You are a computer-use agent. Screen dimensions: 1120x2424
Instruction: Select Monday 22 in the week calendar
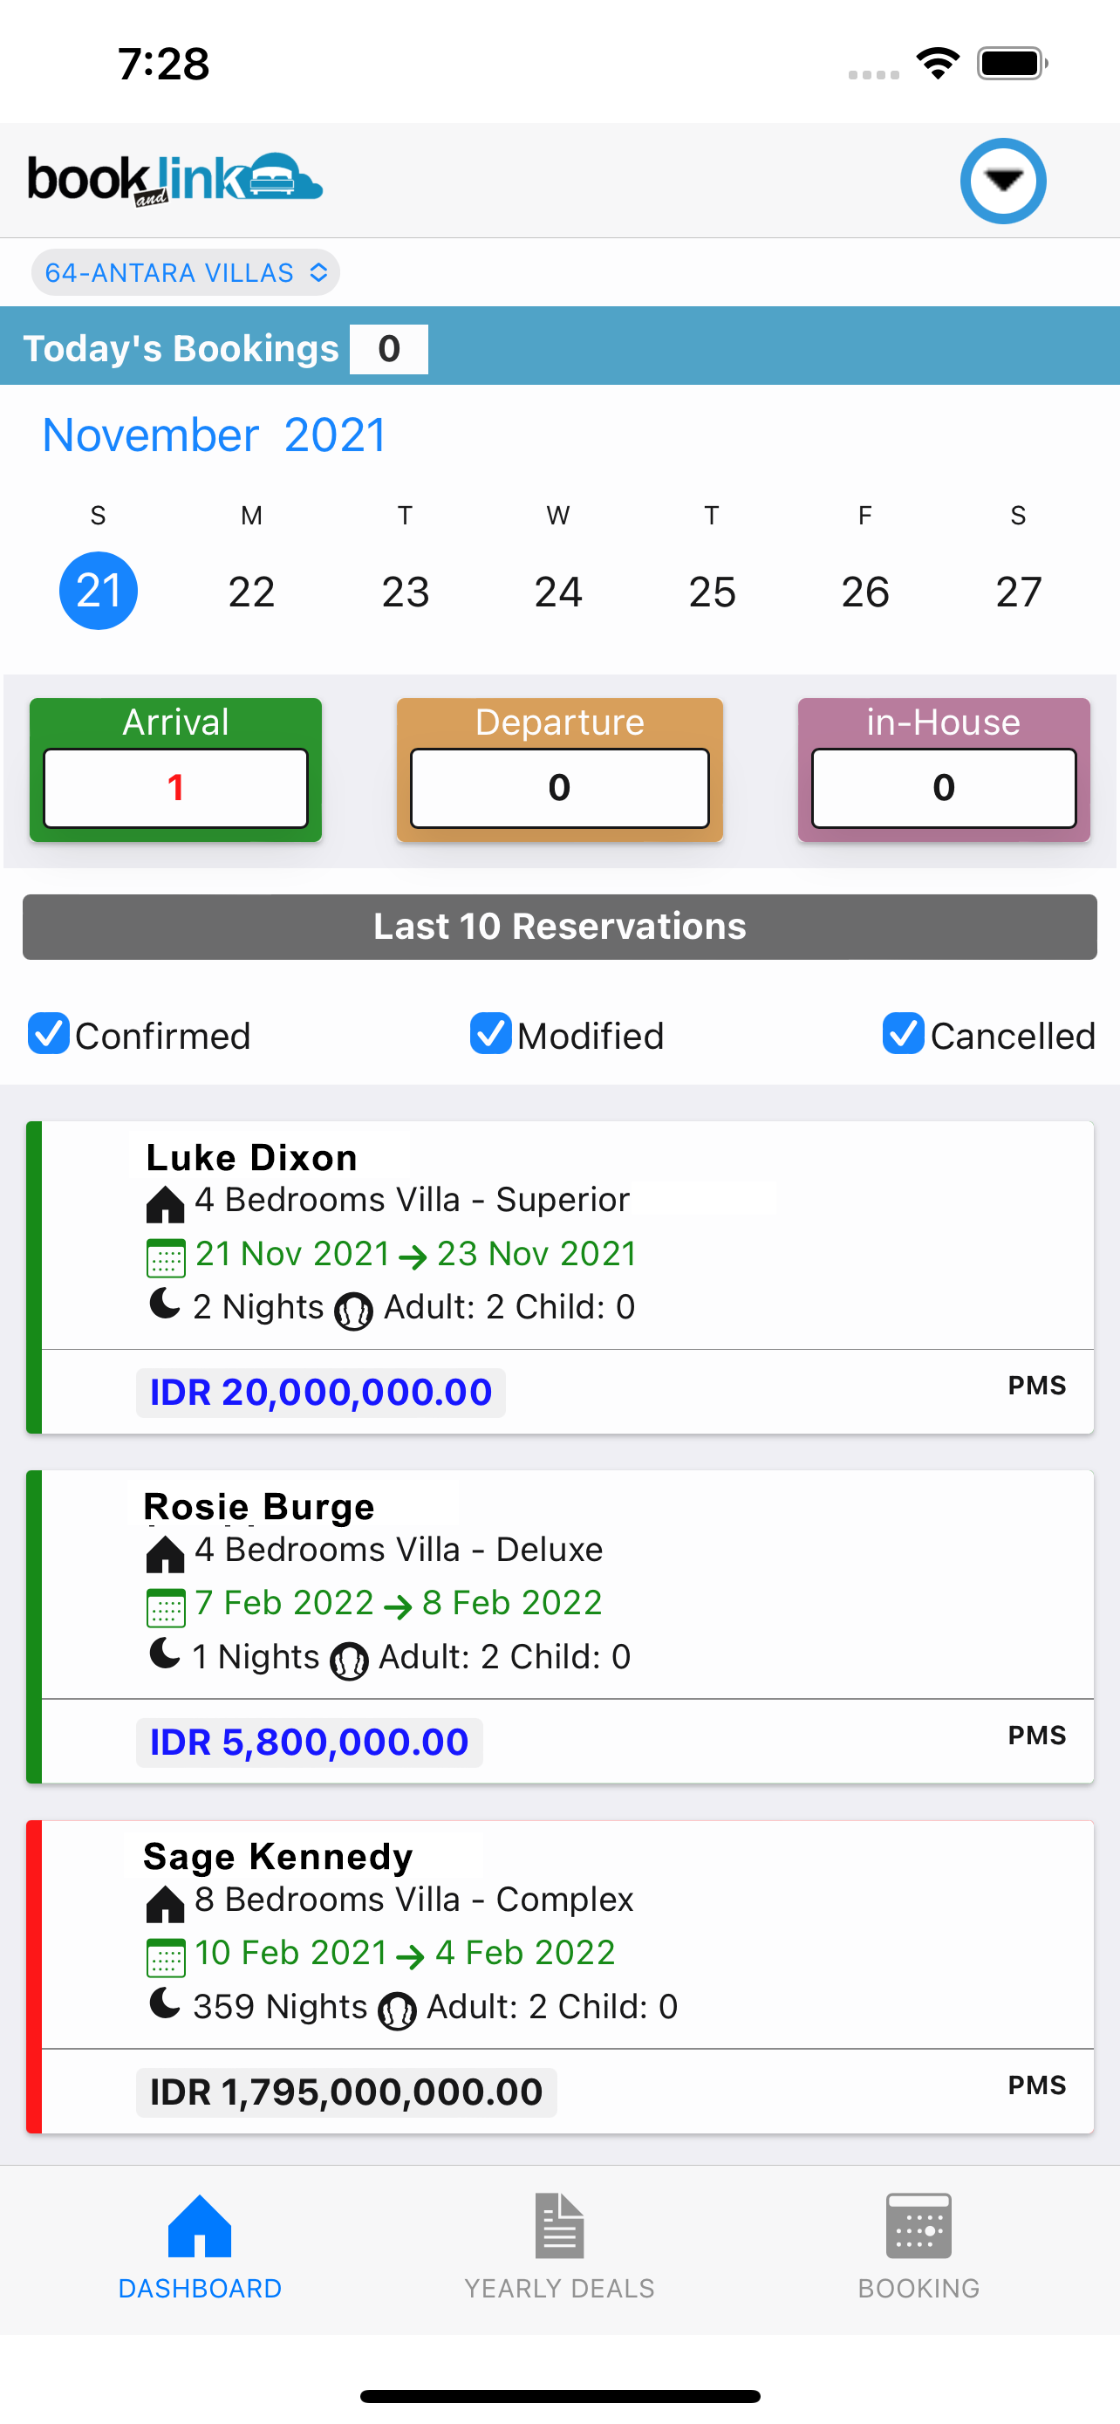pyautogui.click(x=252, y=592)
